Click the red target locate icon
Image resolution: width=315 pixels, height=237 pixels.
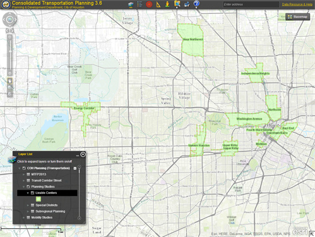click(x=149, y=4)
